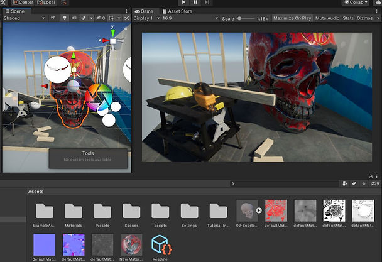The image size is (382, 262).
Task: Open the Asset Store tab
Action: [x=177, y=11]
